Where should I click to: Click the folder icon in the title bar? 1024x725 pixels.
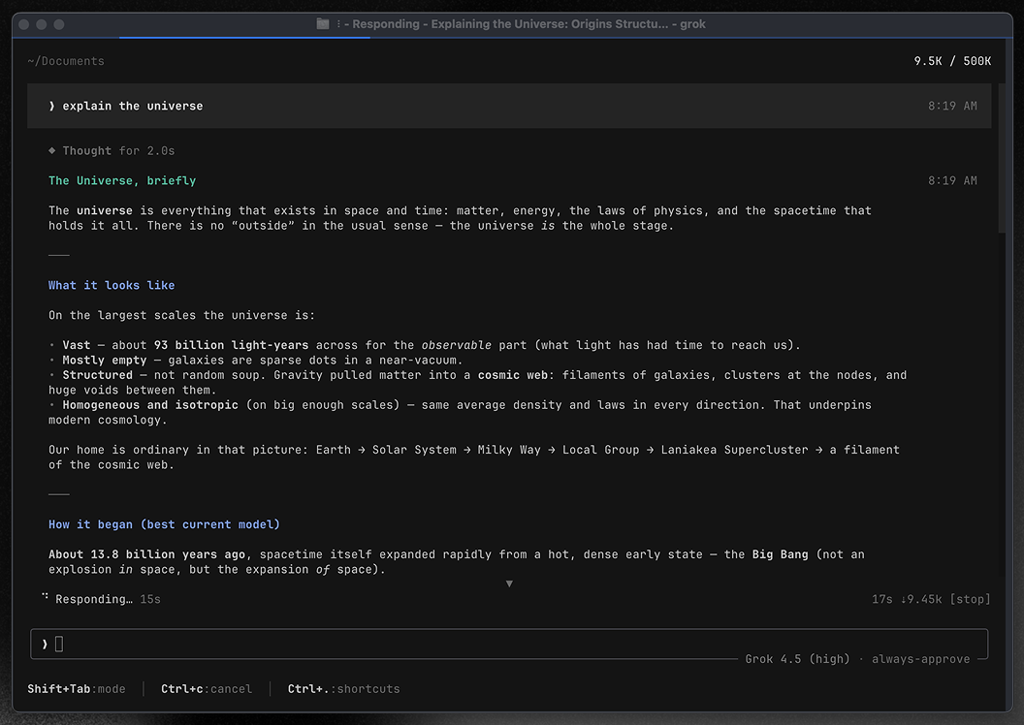[323, 23]
